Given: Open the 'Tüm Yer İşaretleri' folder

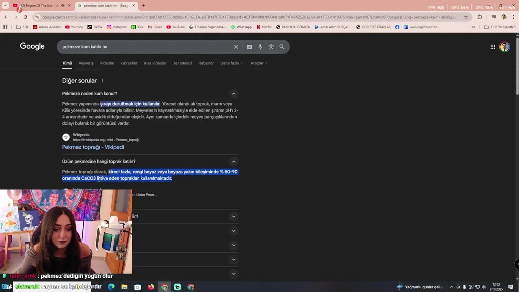Looking at the screenshot, I should 500,27.
